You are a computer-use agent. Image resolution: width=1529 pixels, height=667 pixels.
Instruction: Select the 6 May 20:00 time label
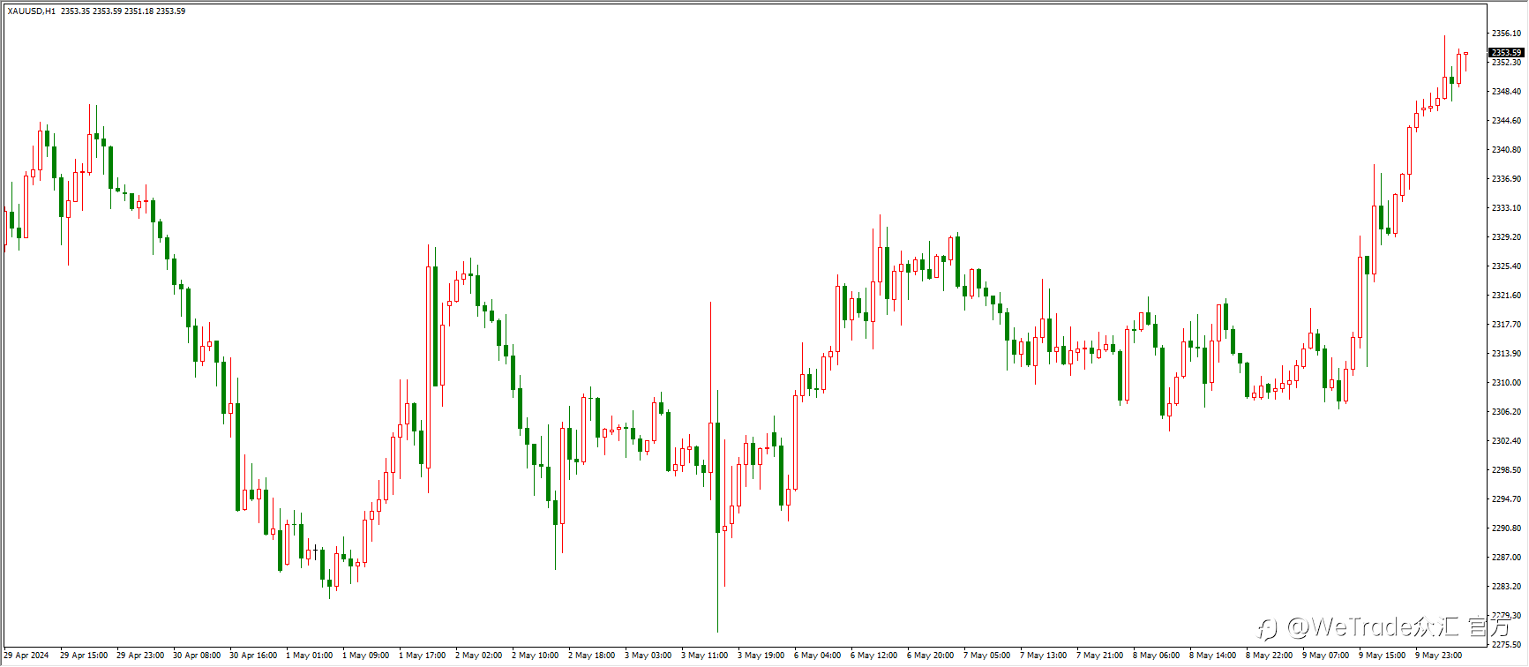click(931, 656)
